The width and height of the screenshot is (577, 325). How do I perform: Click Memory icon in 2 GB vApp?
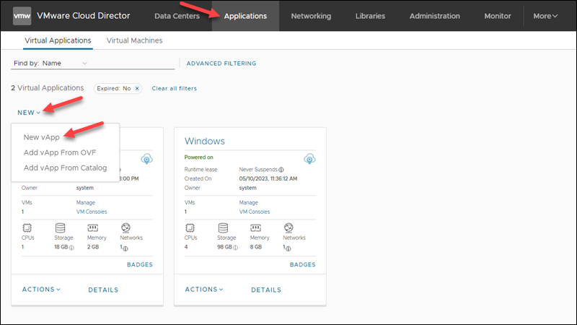(93, 227)
